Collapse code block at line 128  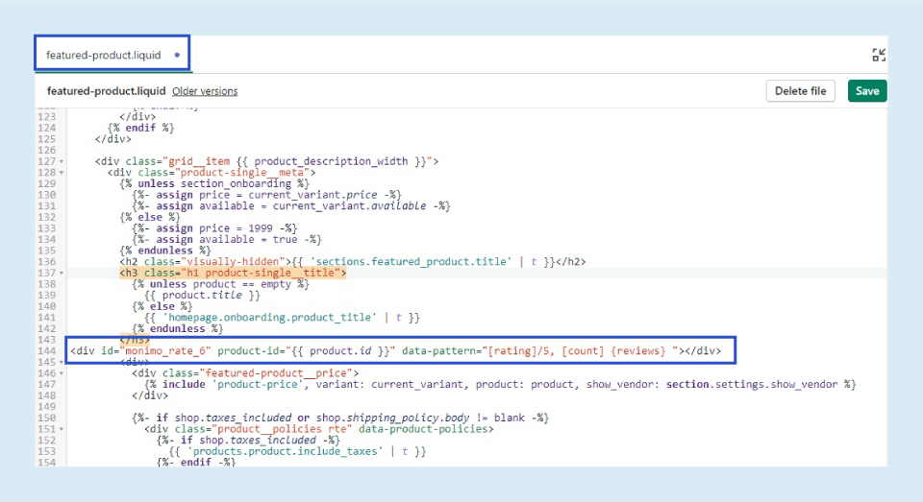click(x=62, y=173)
